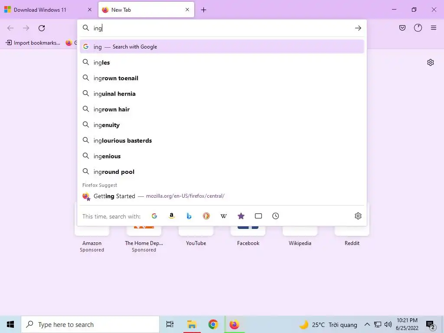Search bookmarks with the star icon
Image resolution: width=444 pixels, height=333 pixels.
coord(241,216)
